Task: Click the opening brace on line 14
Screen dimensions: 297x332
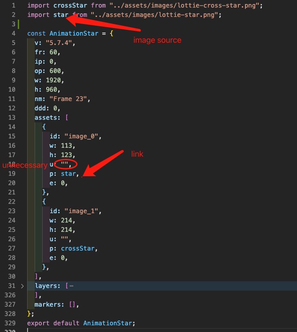Action: pyautogui.click(x=44, y=127)
